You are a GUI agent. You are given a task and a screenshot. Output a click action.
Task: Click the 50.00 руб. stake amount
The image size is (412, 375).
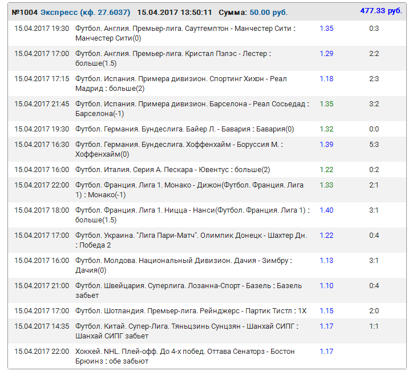(269, 13)
